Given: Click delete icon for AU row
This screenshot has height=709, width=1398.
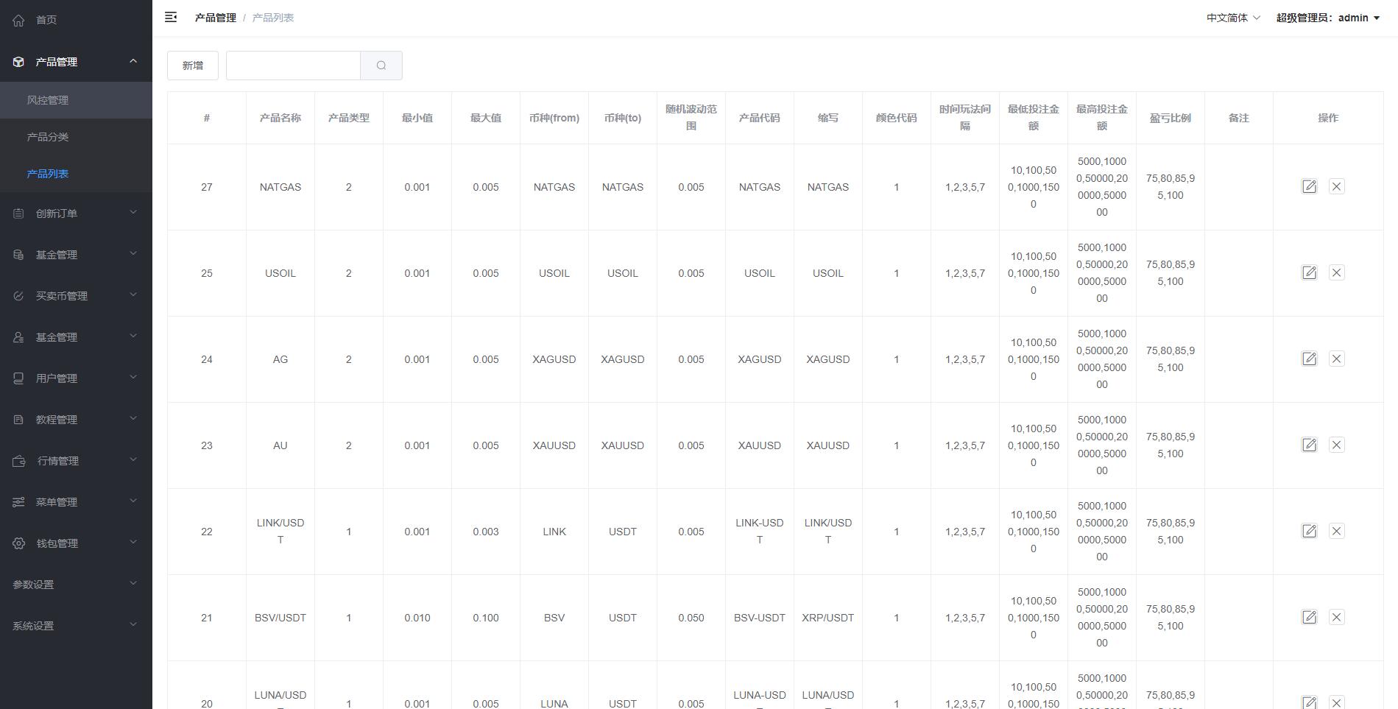Looking at the screenshot, I should coord(1336,445).
